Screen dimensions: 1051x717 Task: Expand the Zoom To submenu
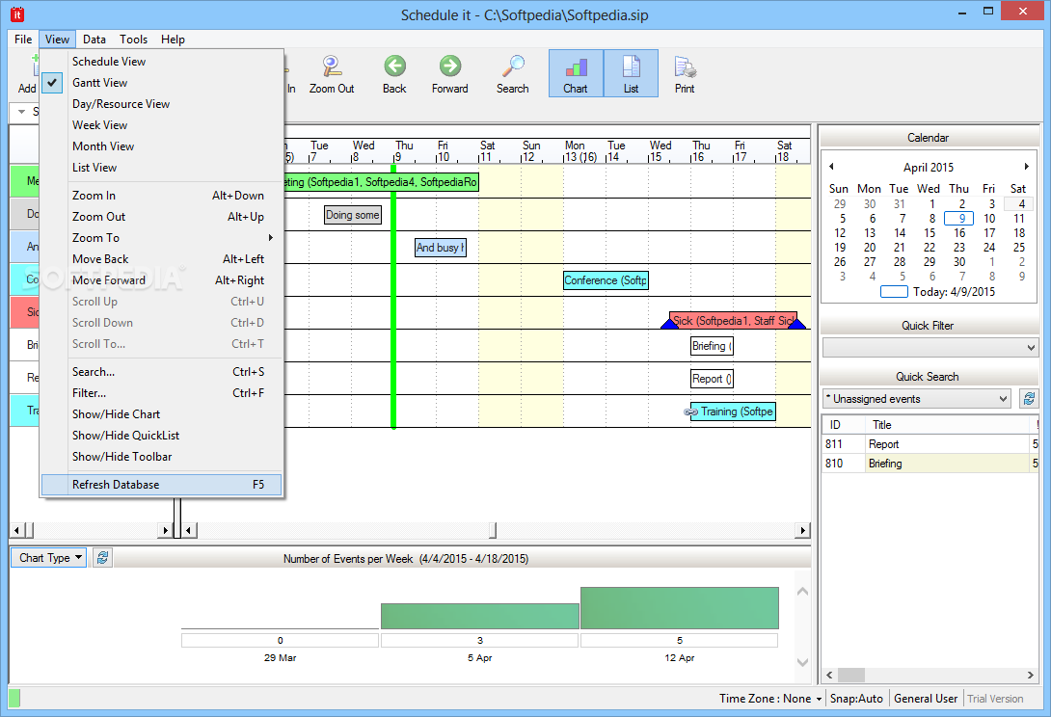[x=161, y=238]
